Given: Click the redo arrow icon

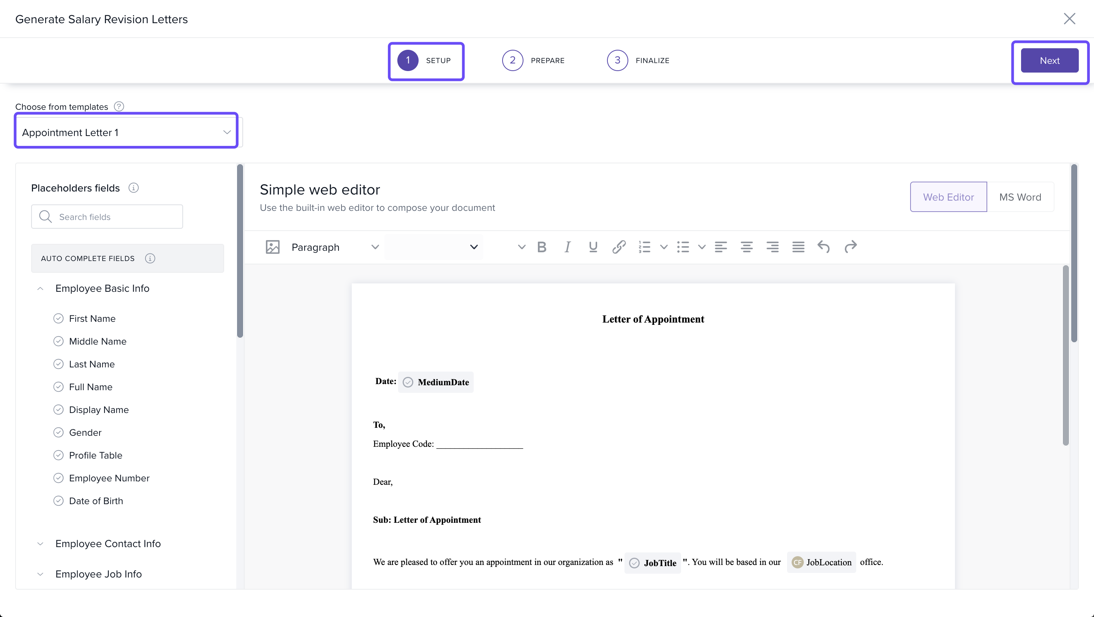Looking at the screenshot, I should pos(850,247).
